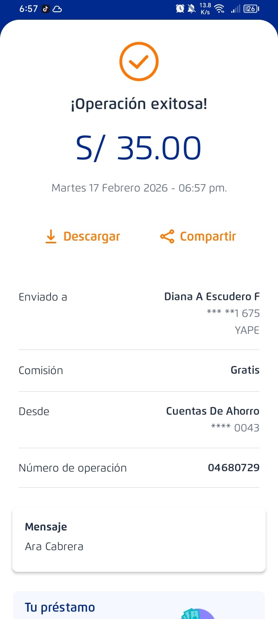Tap the operation number 04680729
The height and width of the screenshot is (619, 278).
[233, 468]
